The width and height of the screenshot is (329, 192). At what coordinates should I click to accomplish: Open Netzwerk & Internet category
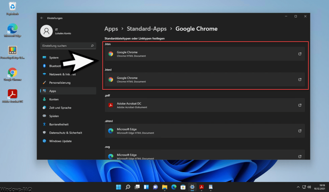68,74
